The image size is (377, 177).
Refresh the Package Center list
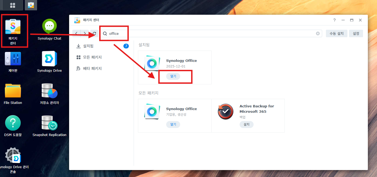pos(94,33)
